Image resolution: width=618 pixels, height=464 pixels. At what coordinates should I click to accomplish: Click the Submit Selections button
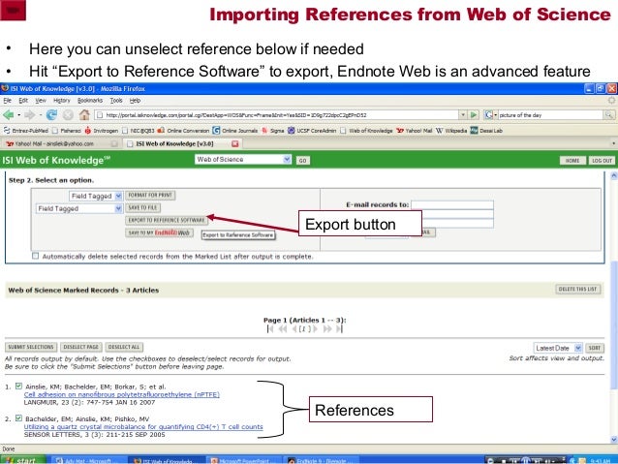(x=31, y=347)
